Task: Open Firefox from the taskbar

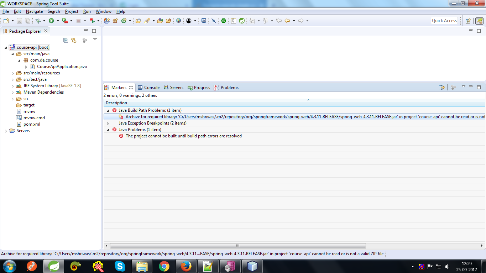Action: [186, 266]
